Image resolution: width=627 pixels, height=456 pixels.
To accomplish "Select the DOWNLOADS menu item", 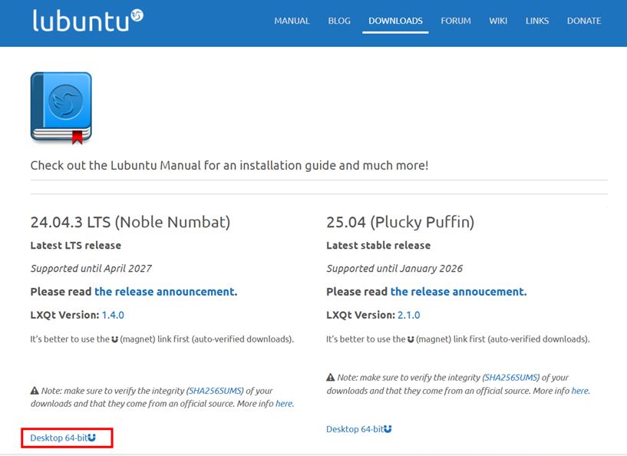I will point(395,21).
